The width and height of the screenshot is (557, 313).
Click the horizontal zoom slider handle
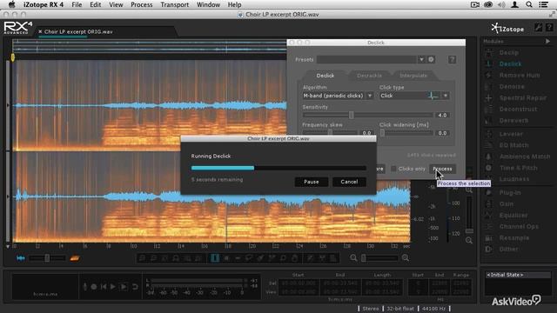(x=364, y=258)
